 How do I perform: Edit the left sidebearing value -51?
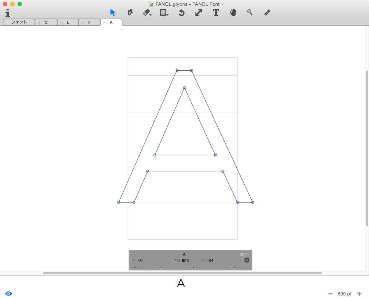[x=141, y=261]
